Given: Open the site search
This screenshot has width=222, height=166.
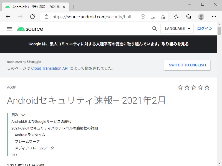Looking at the screenshot, I should [155, 28].
